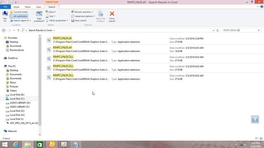The height and width of the screenshot is (148, 264).
Task: Click File Explorer taskbar icon
Action: click(x=28, y=144)
